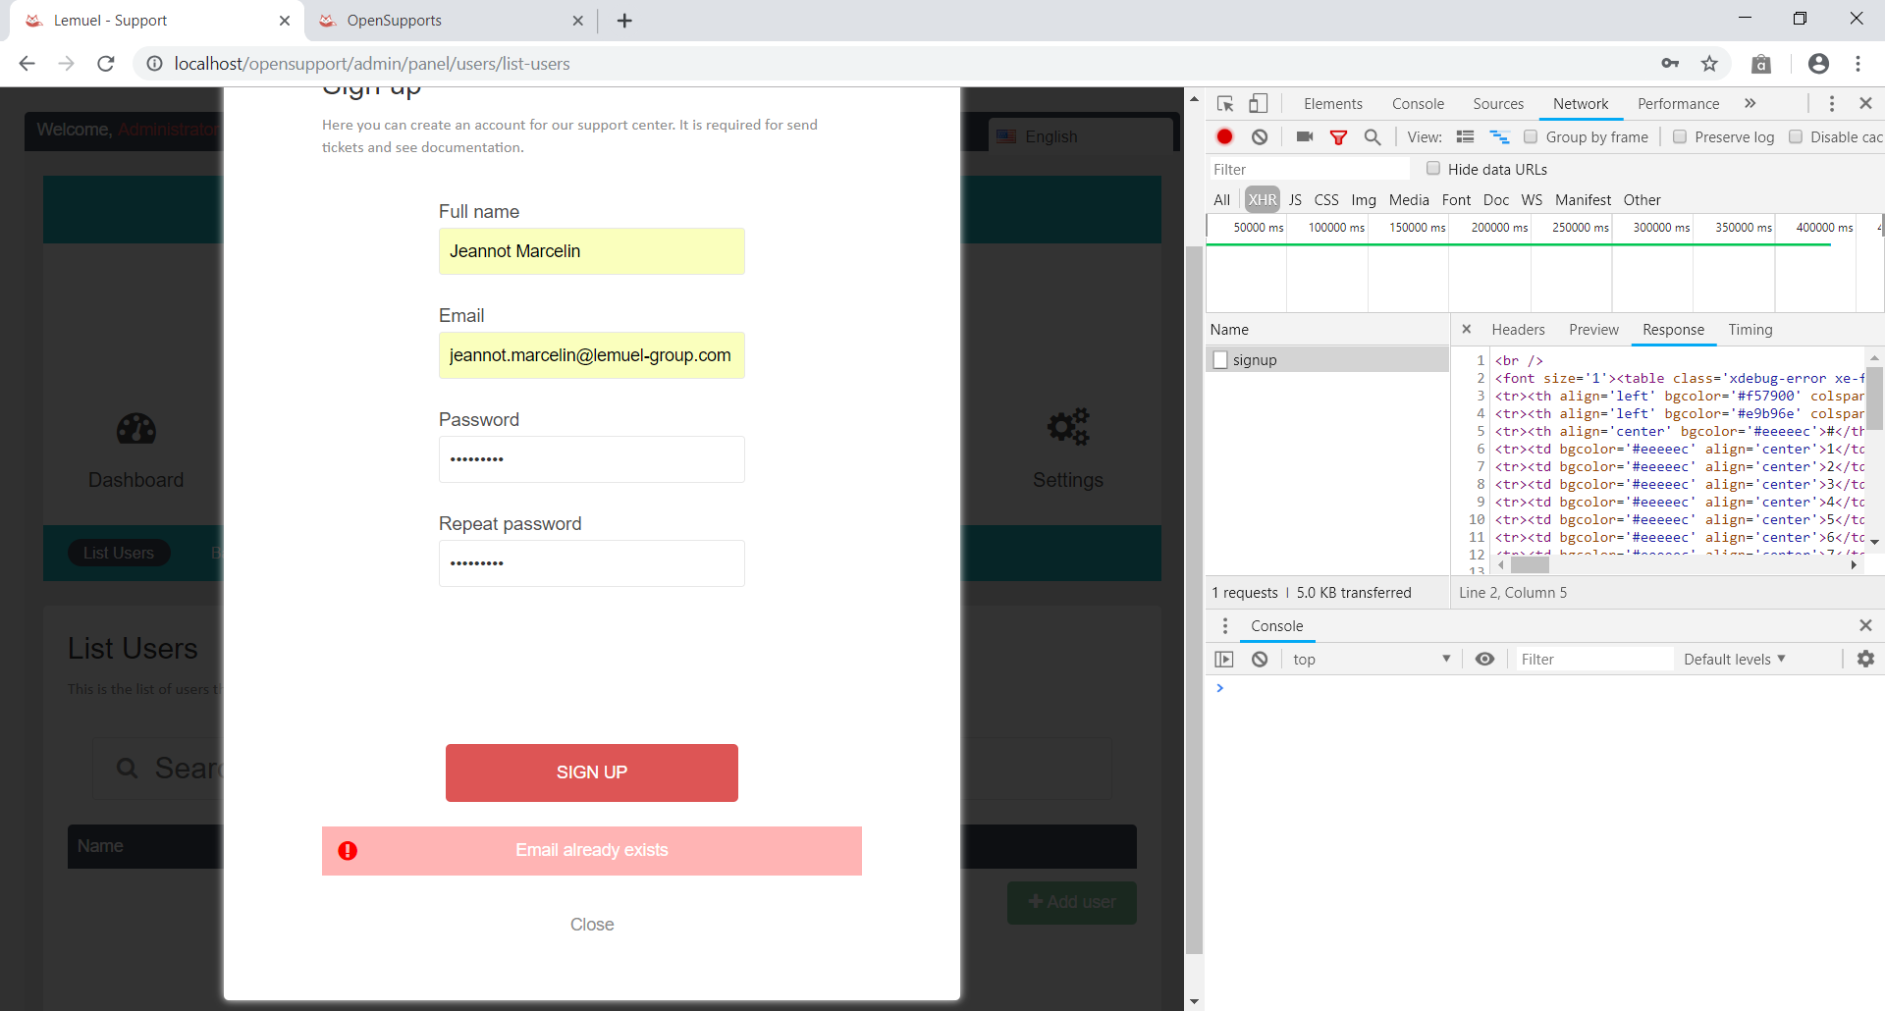
Task: Select the inspect element picker tool
Action: [x=1223, y=103]
